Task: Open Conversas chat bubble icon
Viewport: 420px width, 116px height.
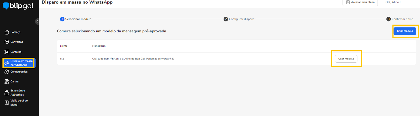Action: [7, 42]
